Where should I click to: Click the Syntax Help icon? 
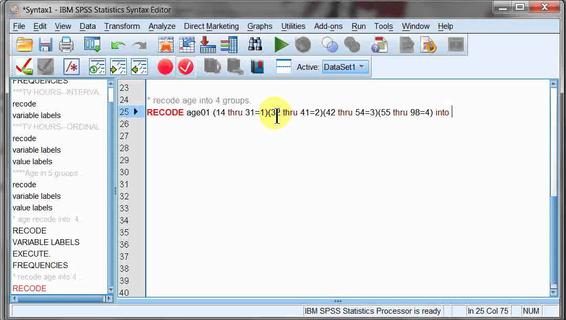[x=379, y=45]
